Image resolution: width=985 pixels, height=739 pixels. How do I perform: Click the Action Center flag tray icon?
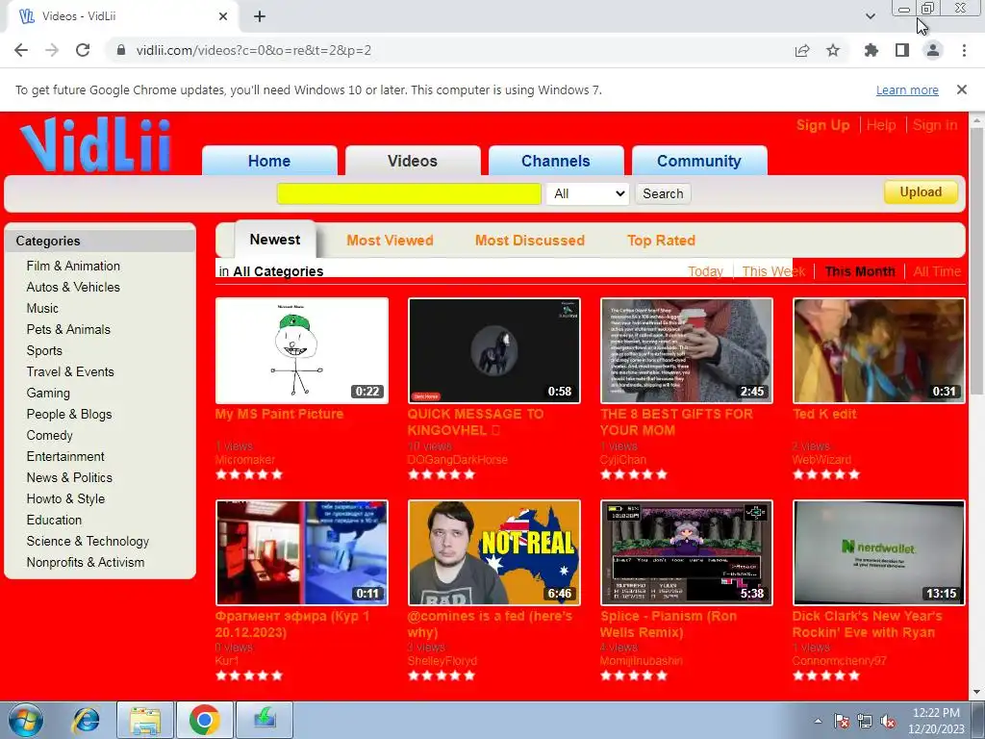click(x=842, y=721)
